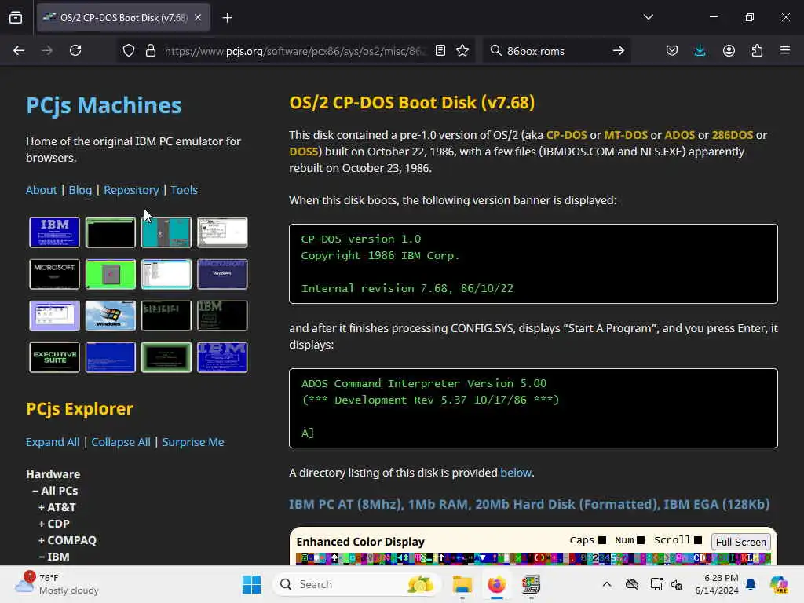The image size is (804, 603).
Task: Go back to previous page
Action: point(19,50)
